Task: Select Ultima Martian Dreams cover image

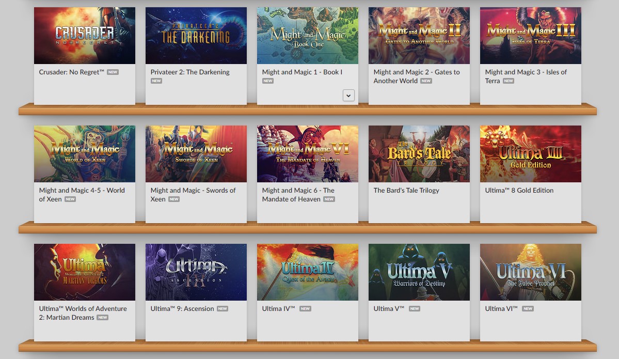Action: click(85, 272)
